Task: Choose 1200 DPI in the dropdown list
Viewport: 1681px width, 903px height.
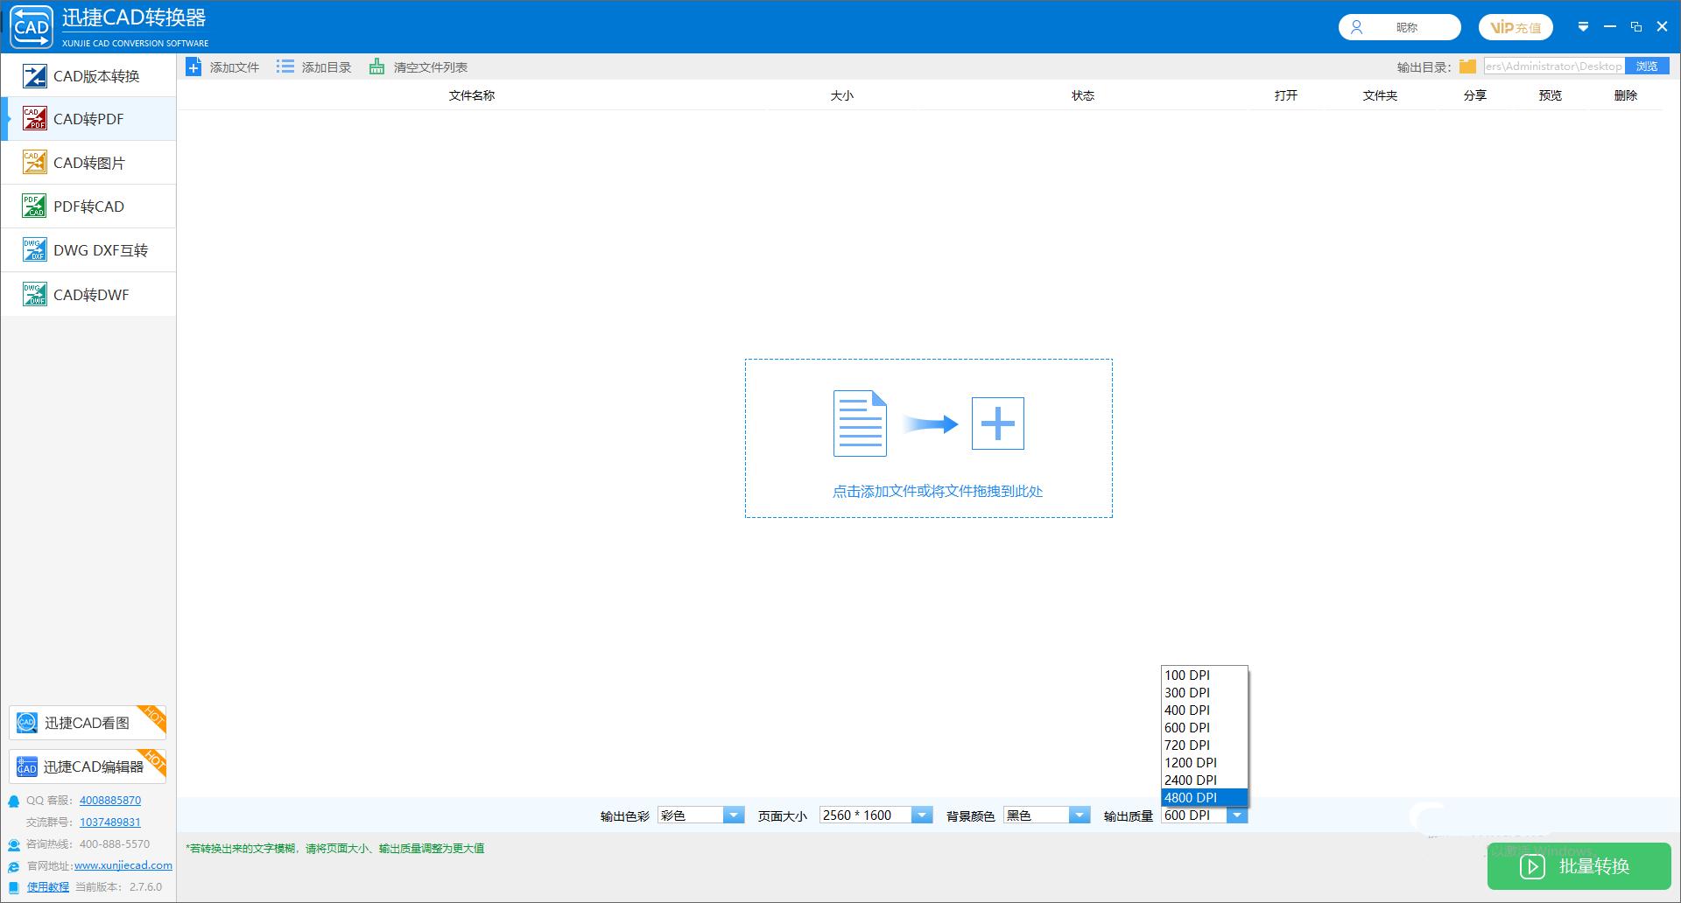Action: [x=1203, y=763]
